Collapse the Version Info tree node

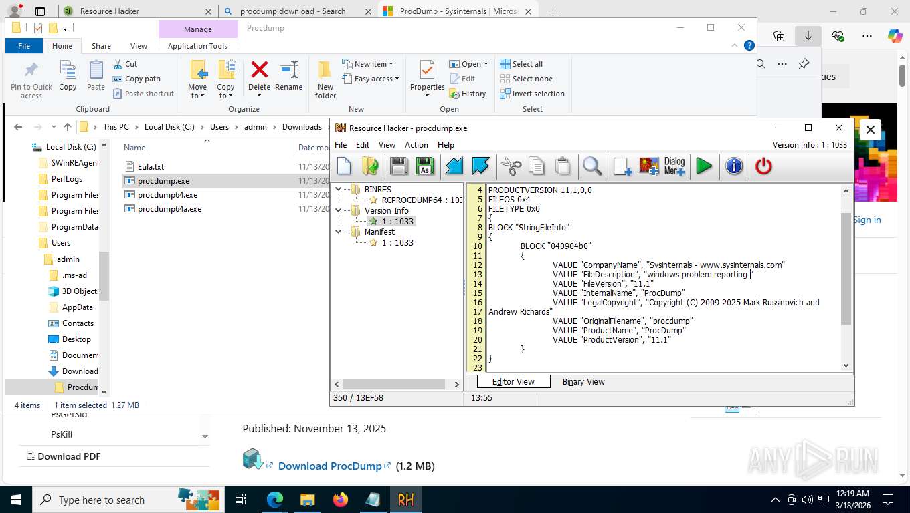(339, 210)
